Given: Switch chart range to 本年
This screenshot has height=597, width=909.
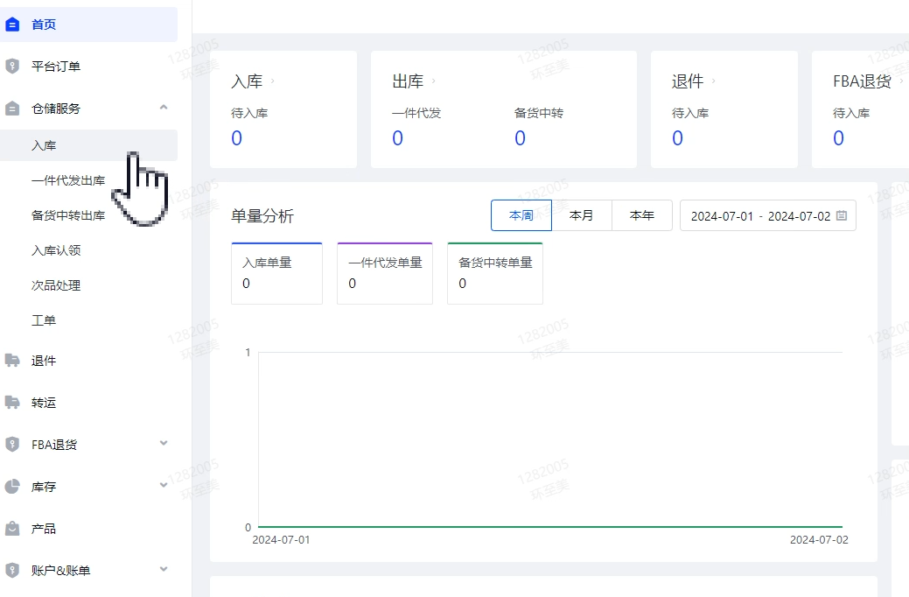Looking at the screenshot, I should [x=642, y=215].
